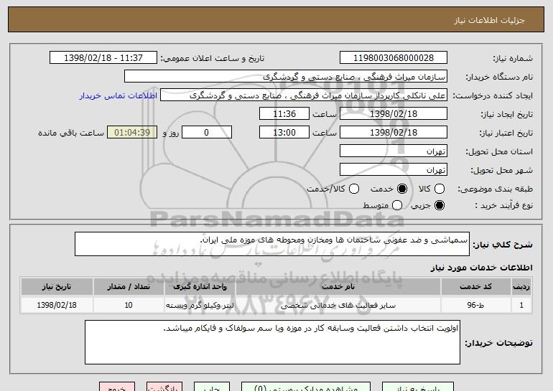Click the request creator field علی تانکلی
553x391 pixels.
click(304, 95)
